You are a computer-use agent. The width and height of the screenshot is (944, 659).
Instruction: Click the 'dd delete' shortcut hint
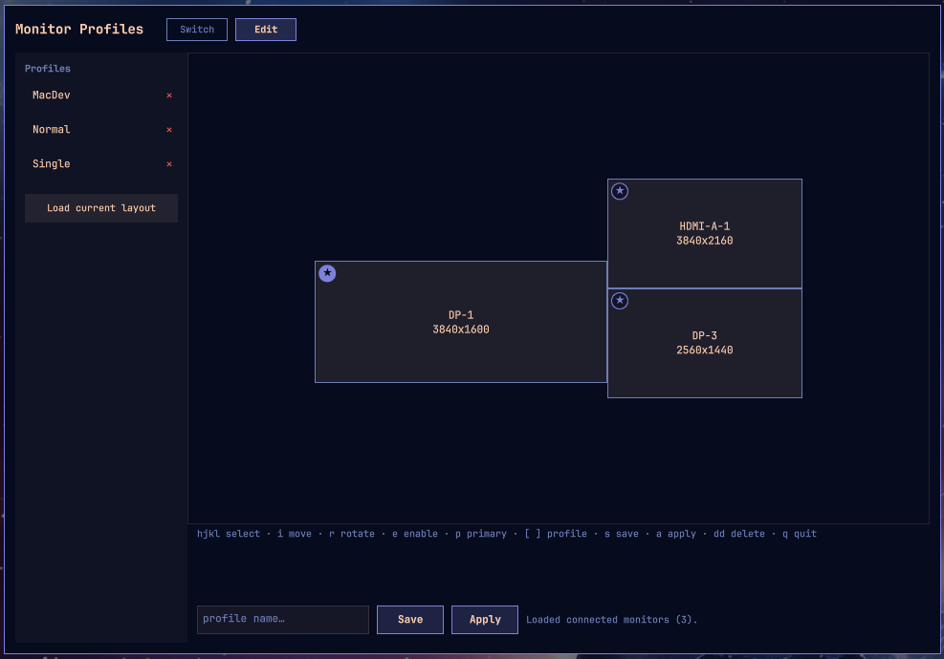739,533
